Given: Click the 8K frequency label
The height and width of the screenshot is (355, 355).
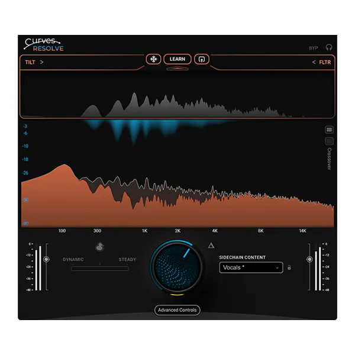Looking at the screenshot, I should point(260,231).
